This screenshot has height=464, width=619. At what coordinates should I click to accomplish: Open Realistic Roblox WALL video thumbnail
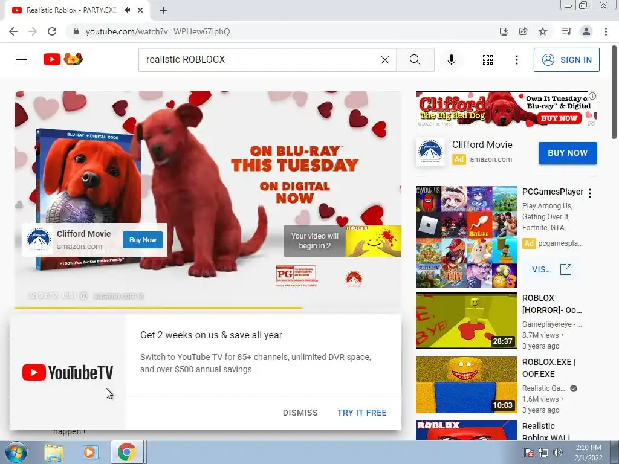(466, 430)
